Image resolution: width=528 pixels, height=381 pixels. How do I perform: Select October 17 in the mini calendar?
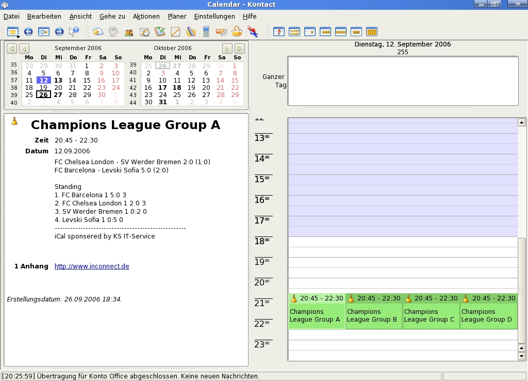(x=162, y=88)
